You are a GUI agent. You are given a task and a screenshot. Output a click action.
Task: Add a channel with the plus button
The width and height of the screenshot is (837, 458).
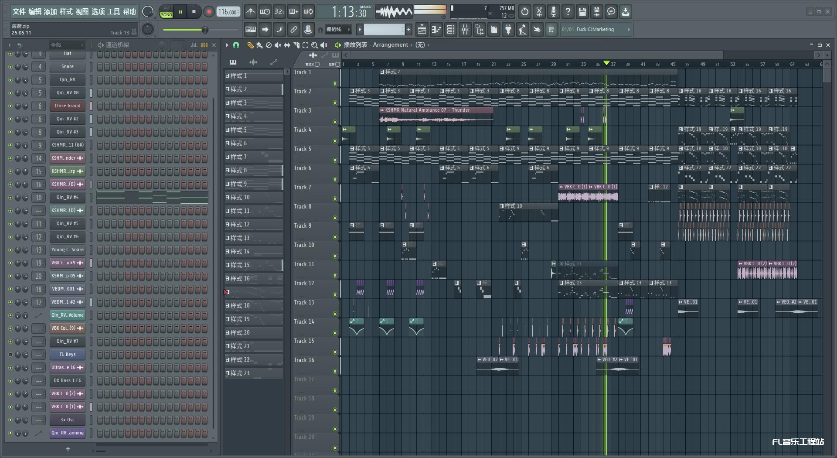click(68, 449)
